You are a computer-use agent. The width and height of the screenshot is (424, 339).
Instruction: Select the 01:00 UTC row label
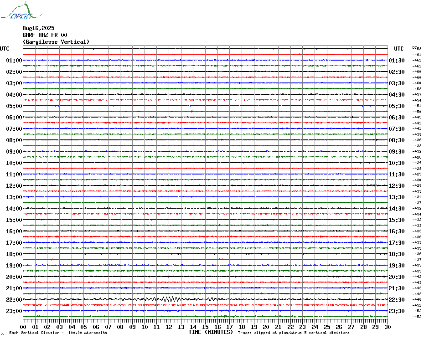tap(14, 60)
